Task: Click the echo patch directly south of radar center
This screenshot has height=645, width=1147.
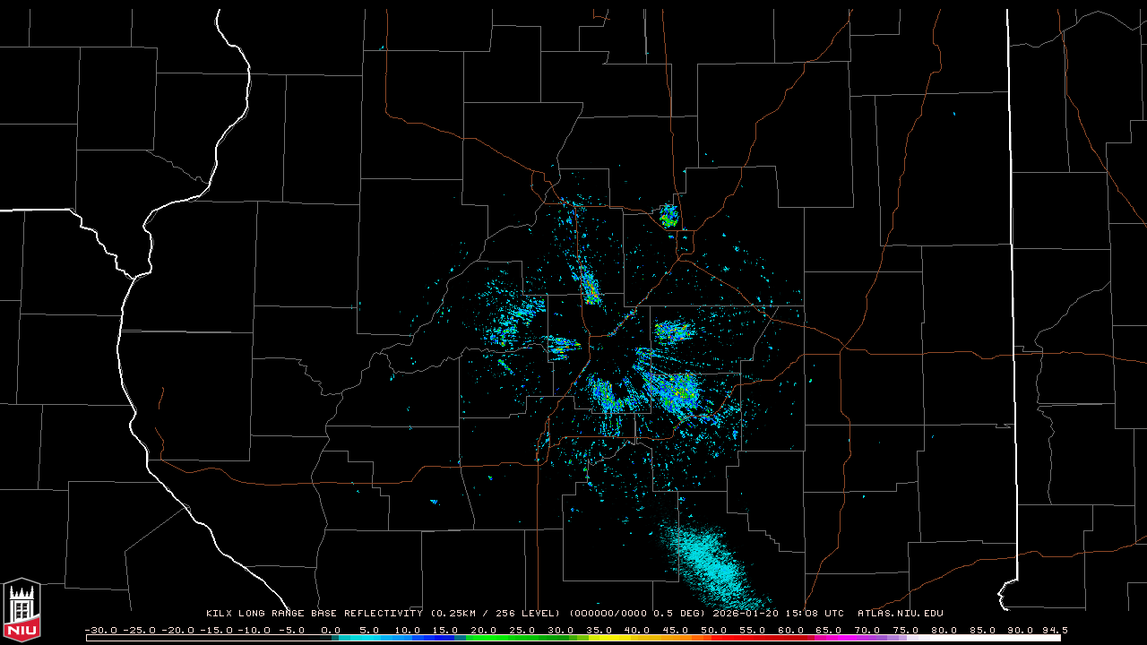Action: [603, 392]
